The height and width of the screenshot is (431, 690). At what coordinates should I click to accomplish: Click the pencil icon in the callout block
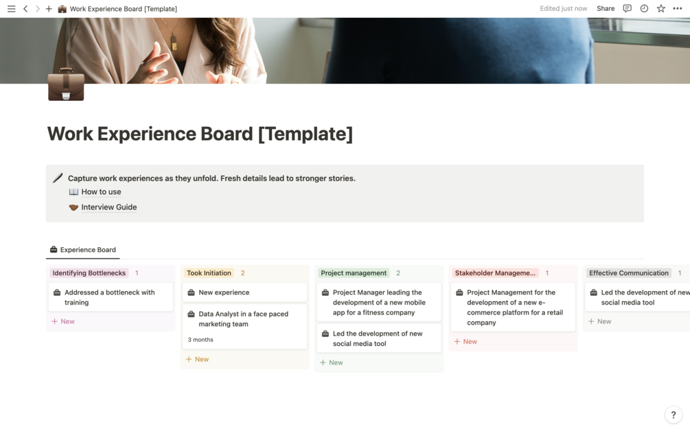[58, 177]
